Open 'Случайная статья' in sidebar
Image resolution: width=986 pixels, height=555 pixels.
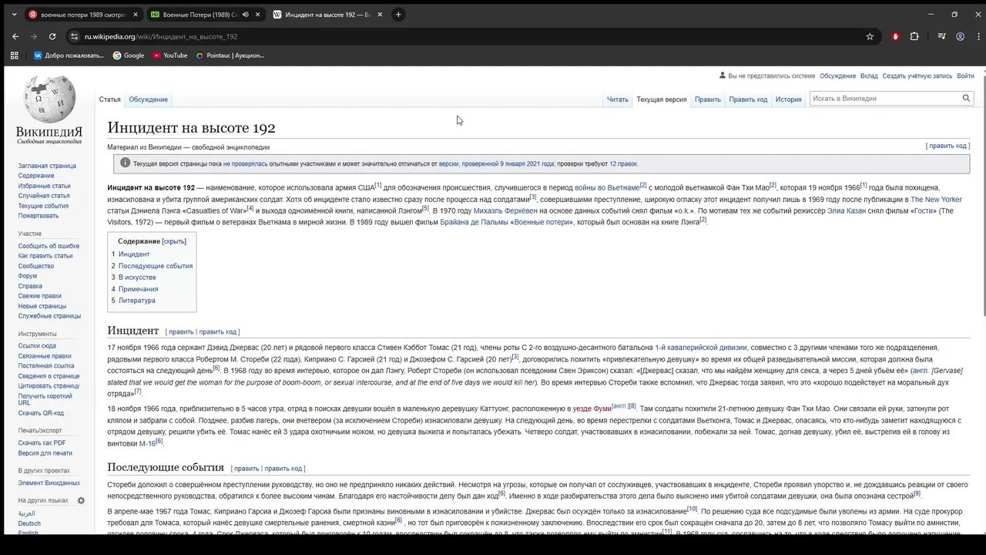coord(45,196)
